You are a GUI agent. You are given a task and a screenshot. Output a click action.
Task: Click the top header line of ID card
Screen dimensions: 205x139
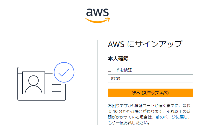(x=36, y=67)
